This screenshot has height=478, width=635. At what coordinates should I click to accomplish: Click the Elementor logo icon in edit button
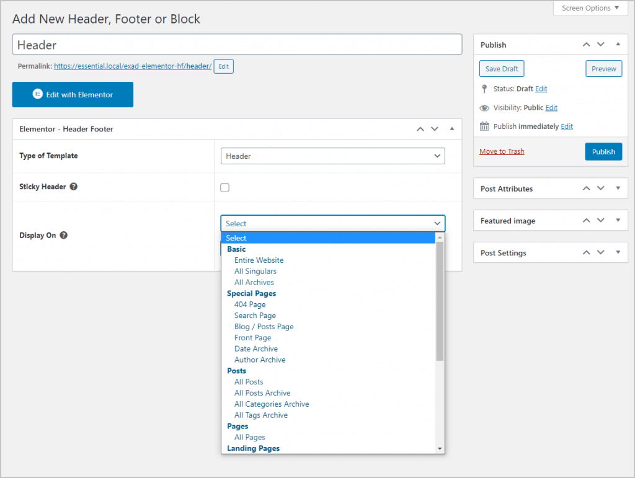[37, 95]
